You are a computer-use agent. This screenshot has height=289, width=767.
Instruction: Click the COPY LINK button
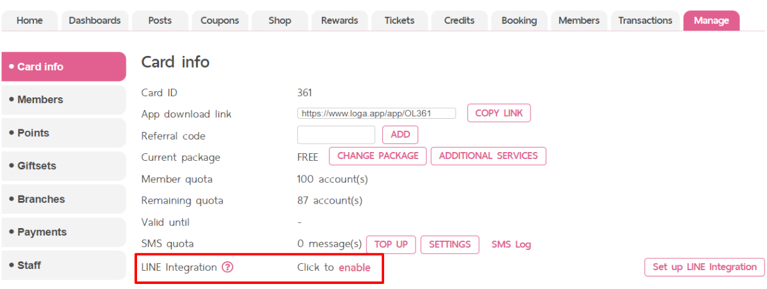click(x=499, y=113)
